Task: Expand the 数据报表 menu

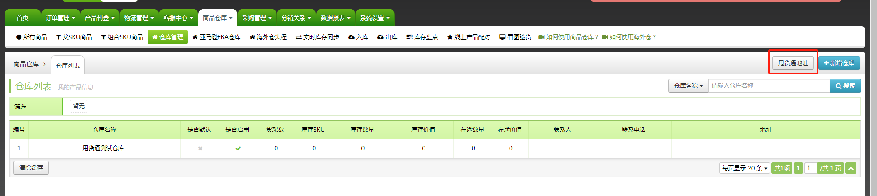Action: pos(335,18)
